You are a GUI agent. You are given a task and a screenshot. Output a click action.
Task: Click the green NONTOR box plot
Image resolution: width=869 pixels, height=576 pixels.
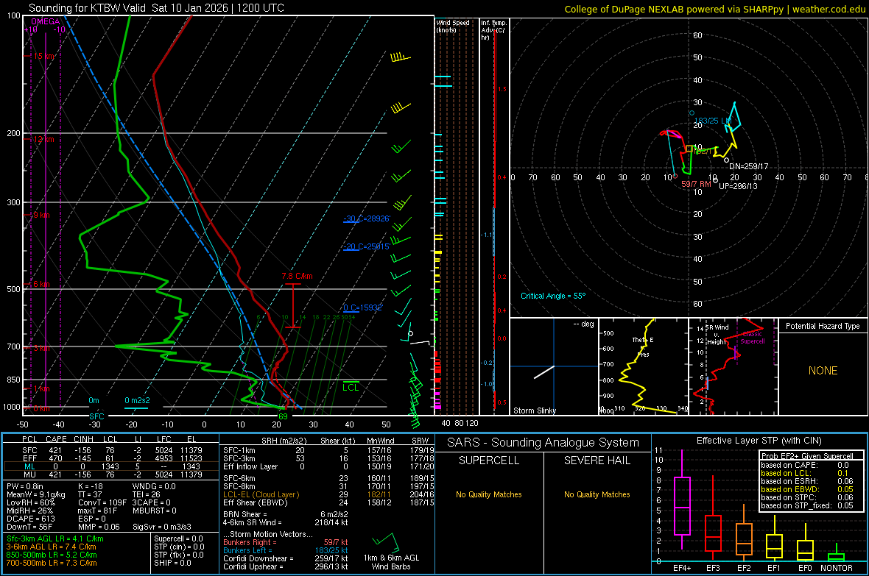(x=836, y=554)
